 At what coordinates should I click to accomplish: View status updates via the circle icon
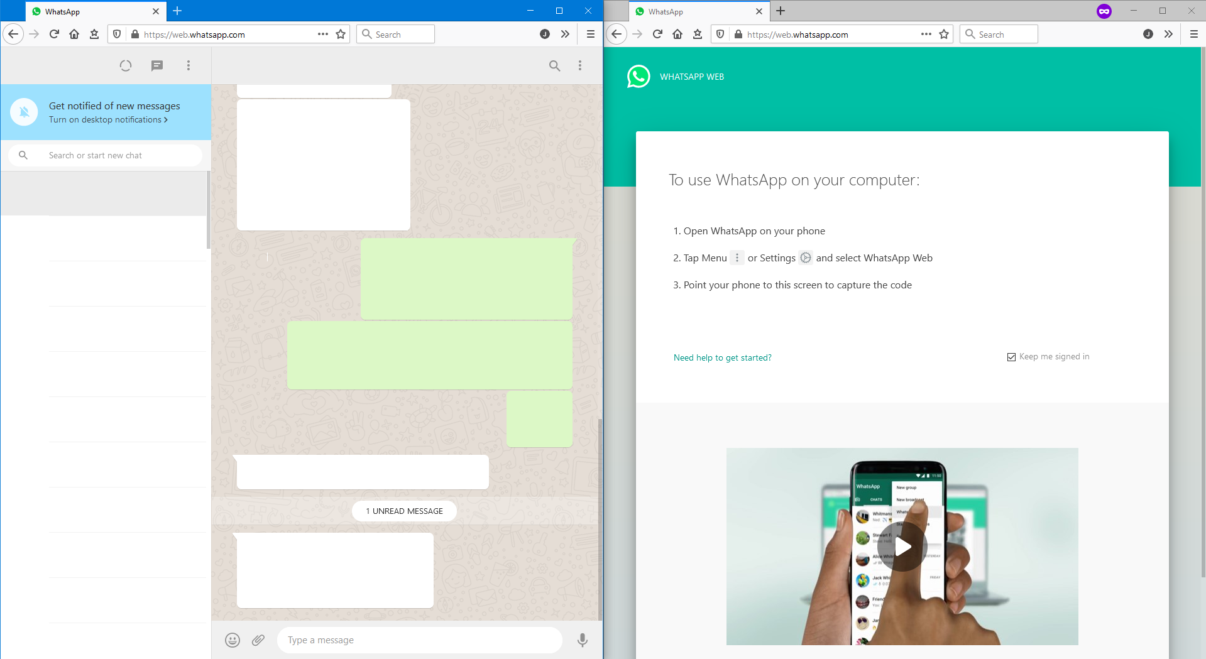[x=125, y=65]
